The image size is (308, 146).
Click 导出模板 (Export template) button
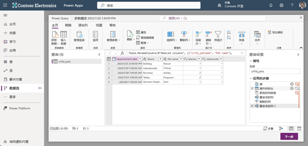(x=275, y=33)
